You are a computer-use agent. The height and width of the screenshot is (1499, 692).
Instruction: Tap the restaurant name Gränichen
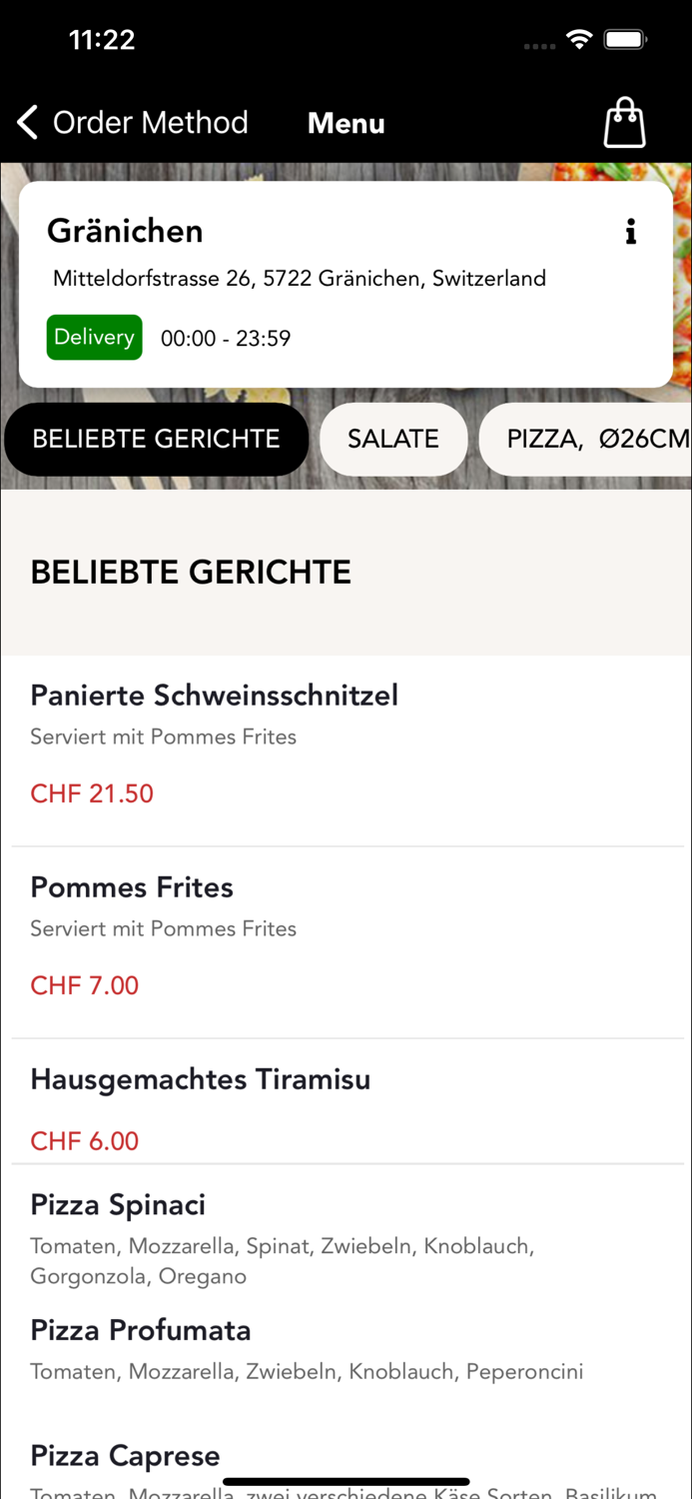[124, 231]
